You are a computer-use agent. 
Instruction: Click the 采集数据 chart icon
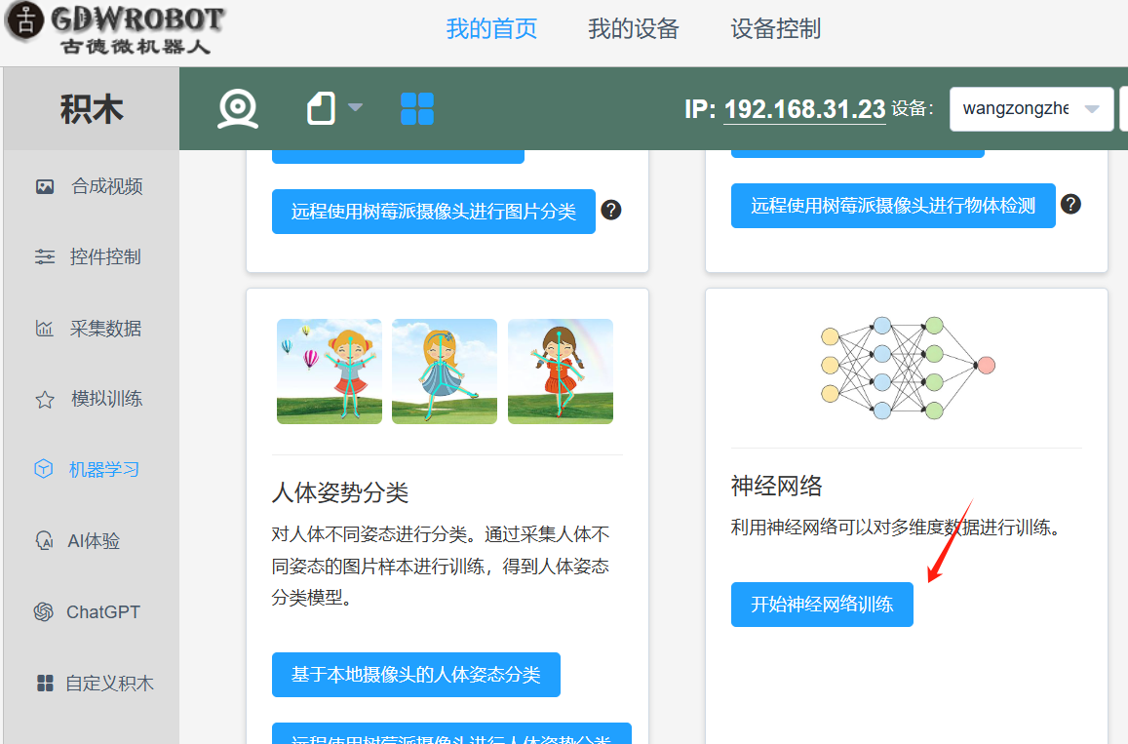coord(45,329)
